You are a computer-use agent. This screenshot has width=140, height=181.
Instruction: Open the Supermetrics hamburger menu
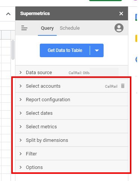coord(24,28)
